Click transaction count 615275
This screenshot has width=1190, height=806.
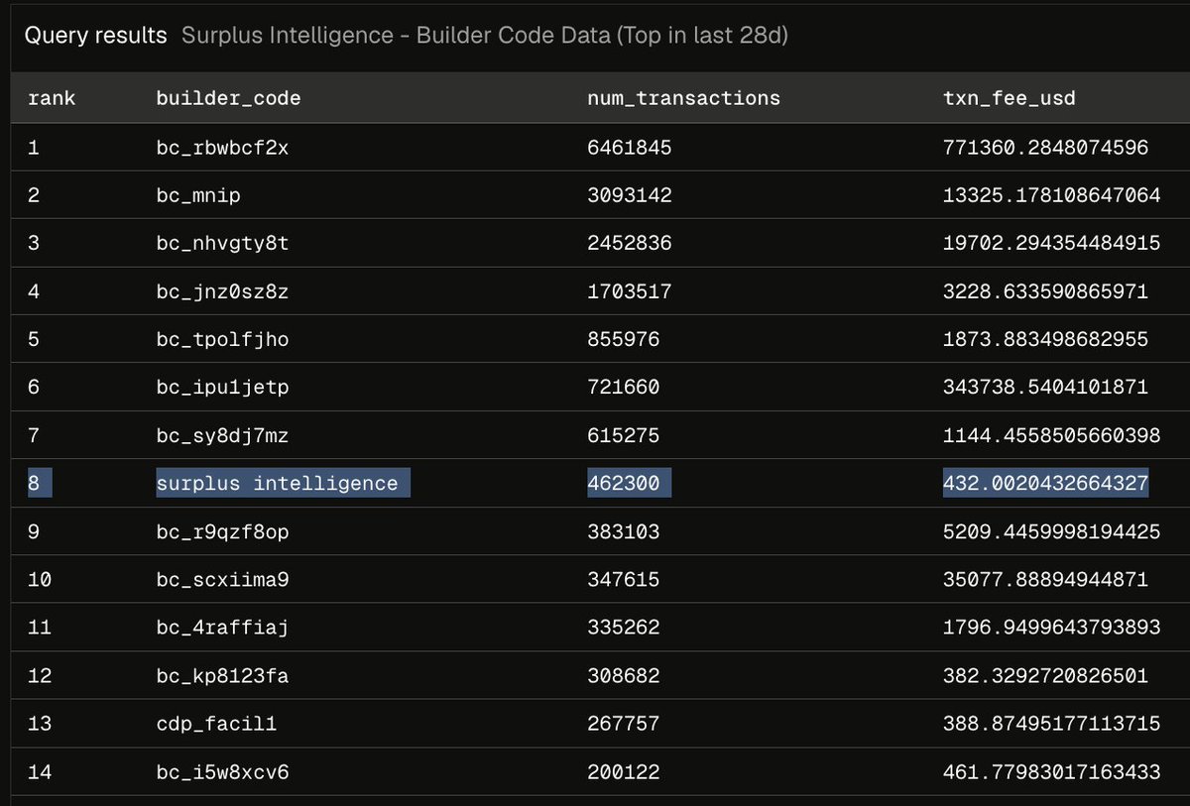tap(624, 435)
